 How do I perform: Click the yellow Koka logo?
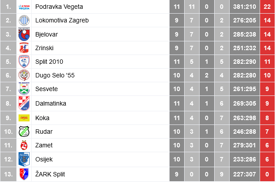point(24,118)
